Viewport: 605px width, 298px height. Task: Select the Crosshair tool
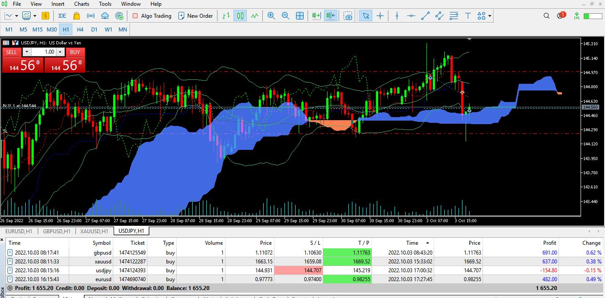click(x=380, y=16)
